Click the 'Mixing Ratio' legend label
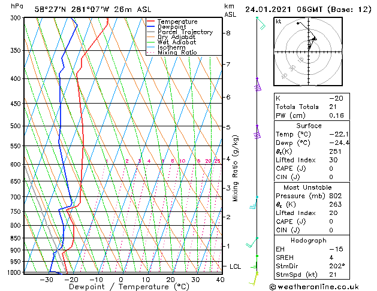377x291 pixels. [177, 53]
